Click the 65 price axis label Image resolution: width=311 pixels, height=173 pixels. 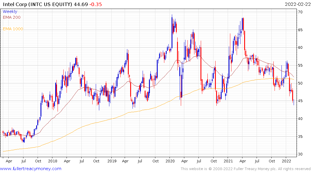(x=300, y=30)
